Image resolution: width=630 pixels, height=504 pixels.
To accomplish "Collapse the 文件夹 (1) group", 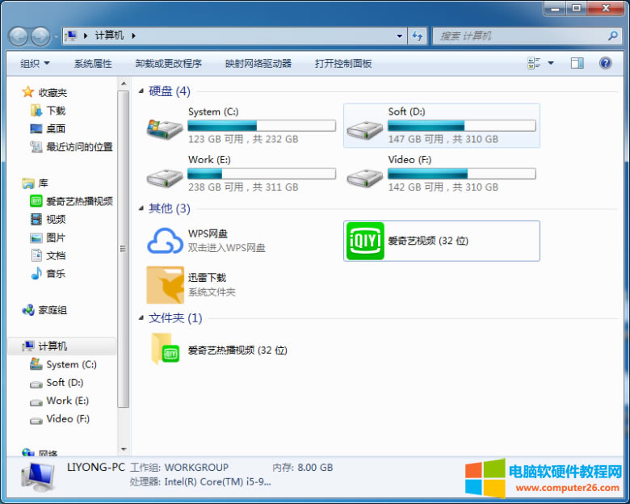I will point(142,317).
